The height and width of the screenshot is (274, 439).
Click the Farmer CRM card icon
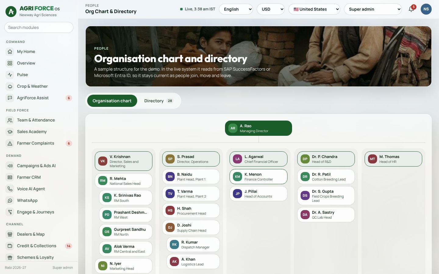[10, 177]
